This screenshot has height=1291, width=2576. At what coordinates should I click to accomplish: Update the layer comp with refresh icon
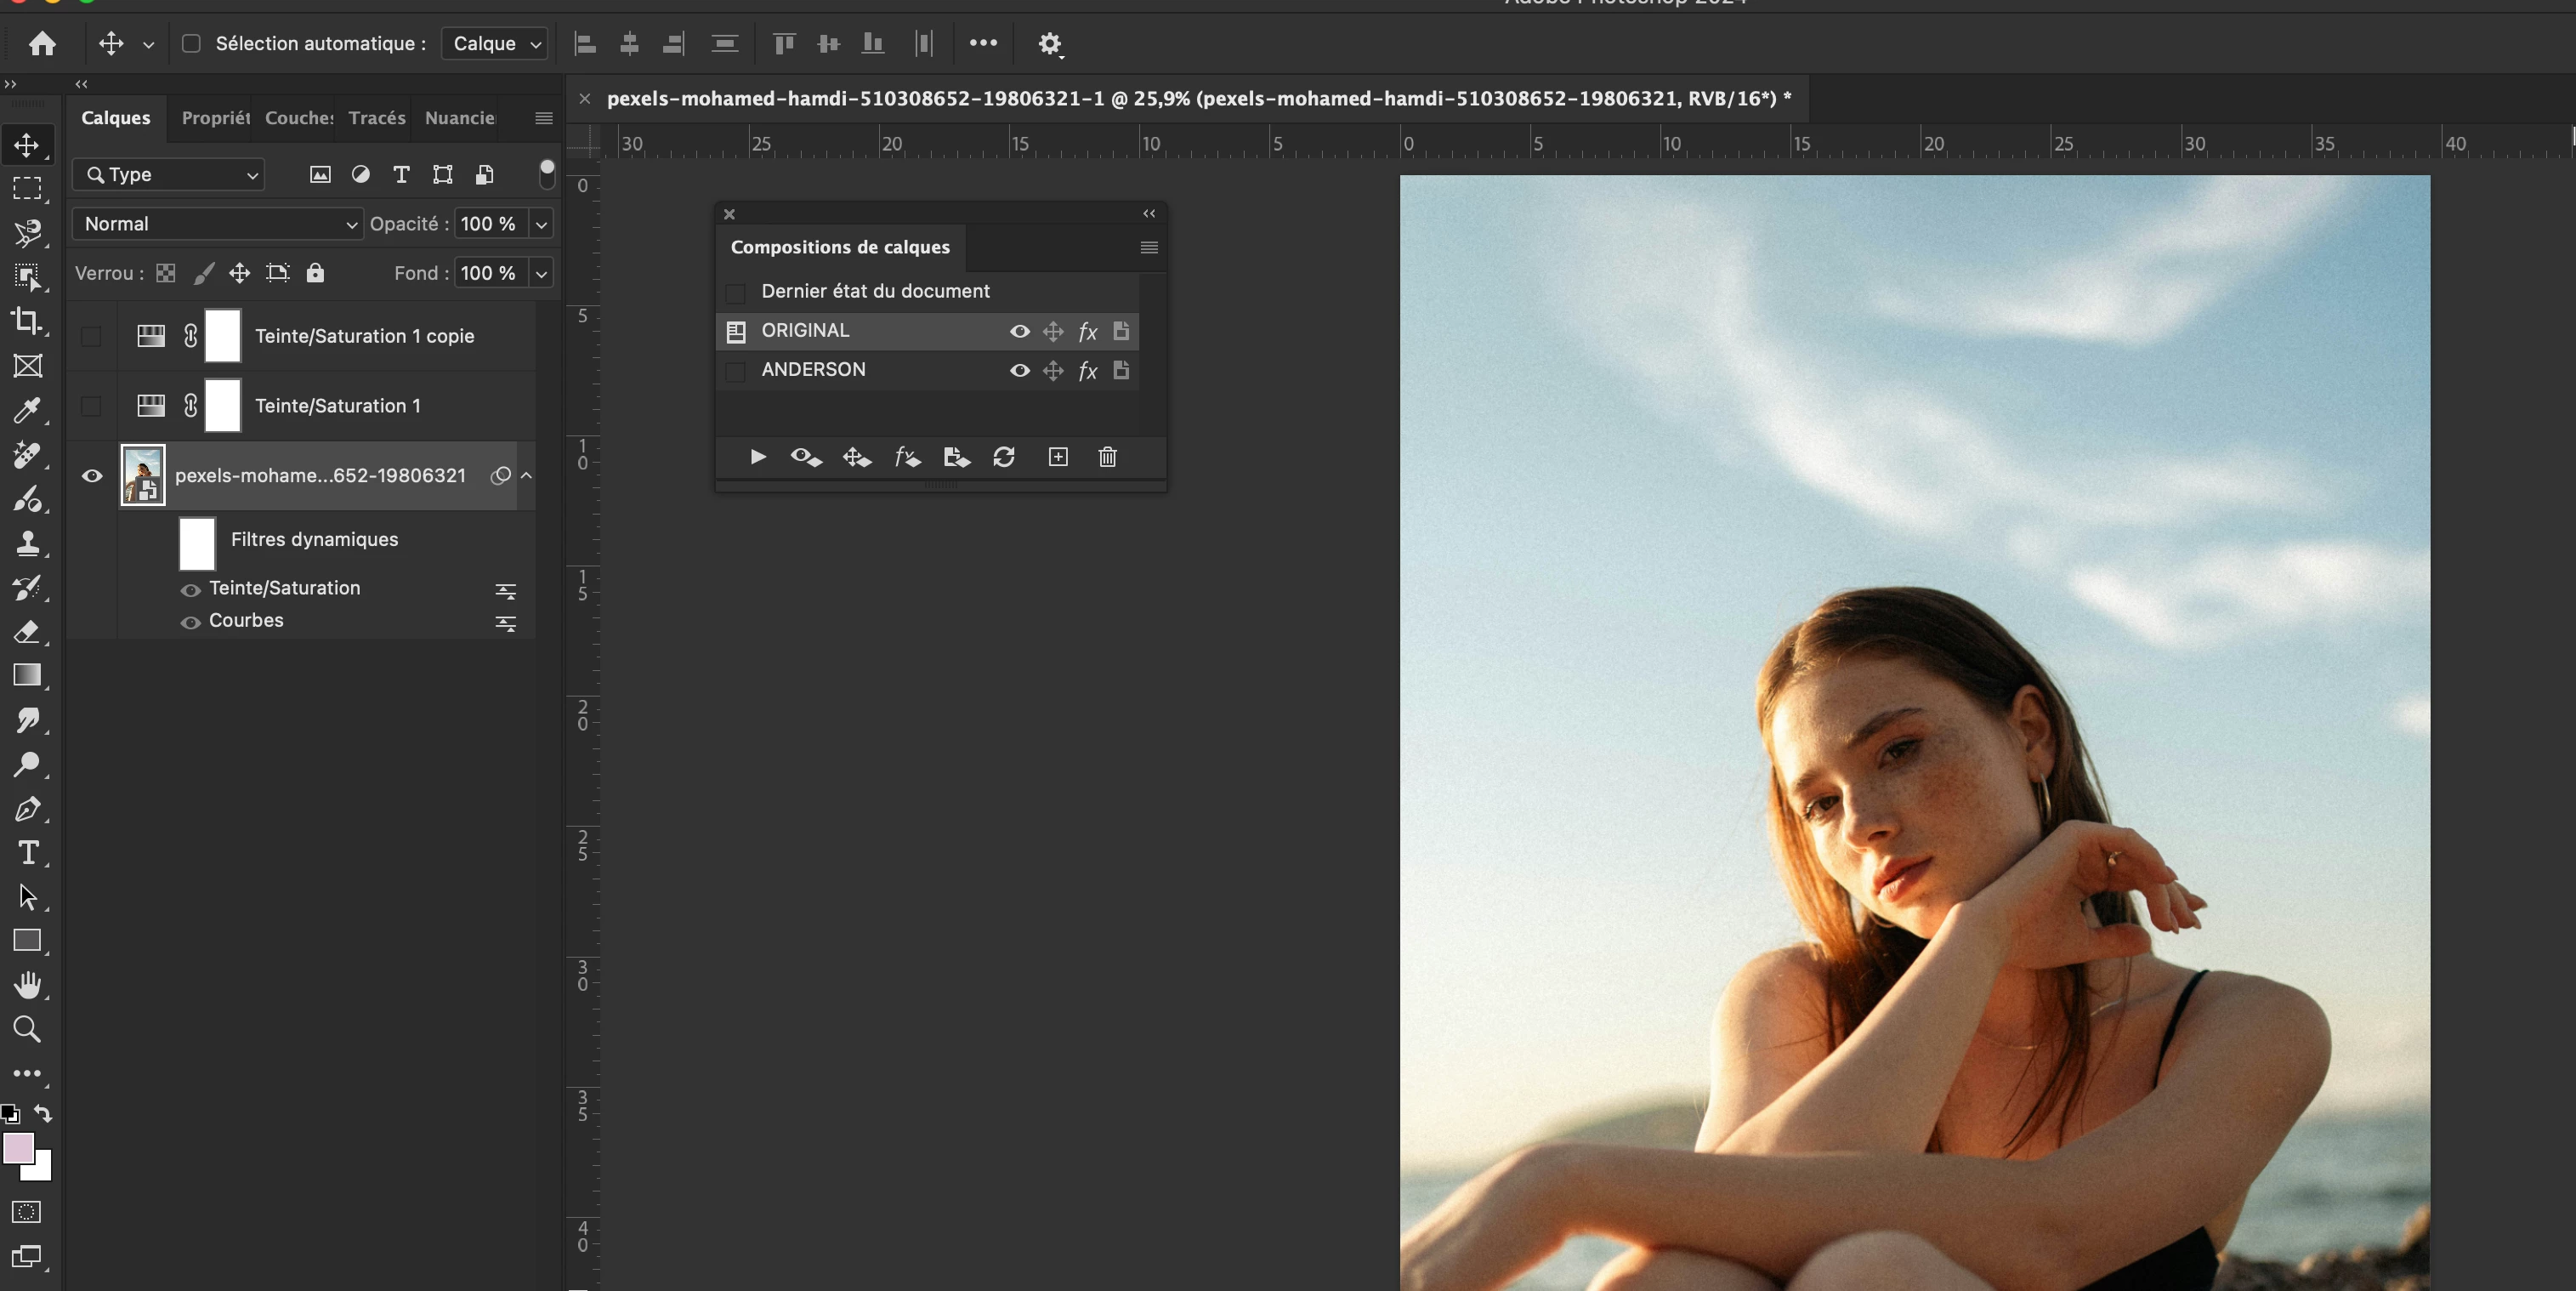[1004, 457]
